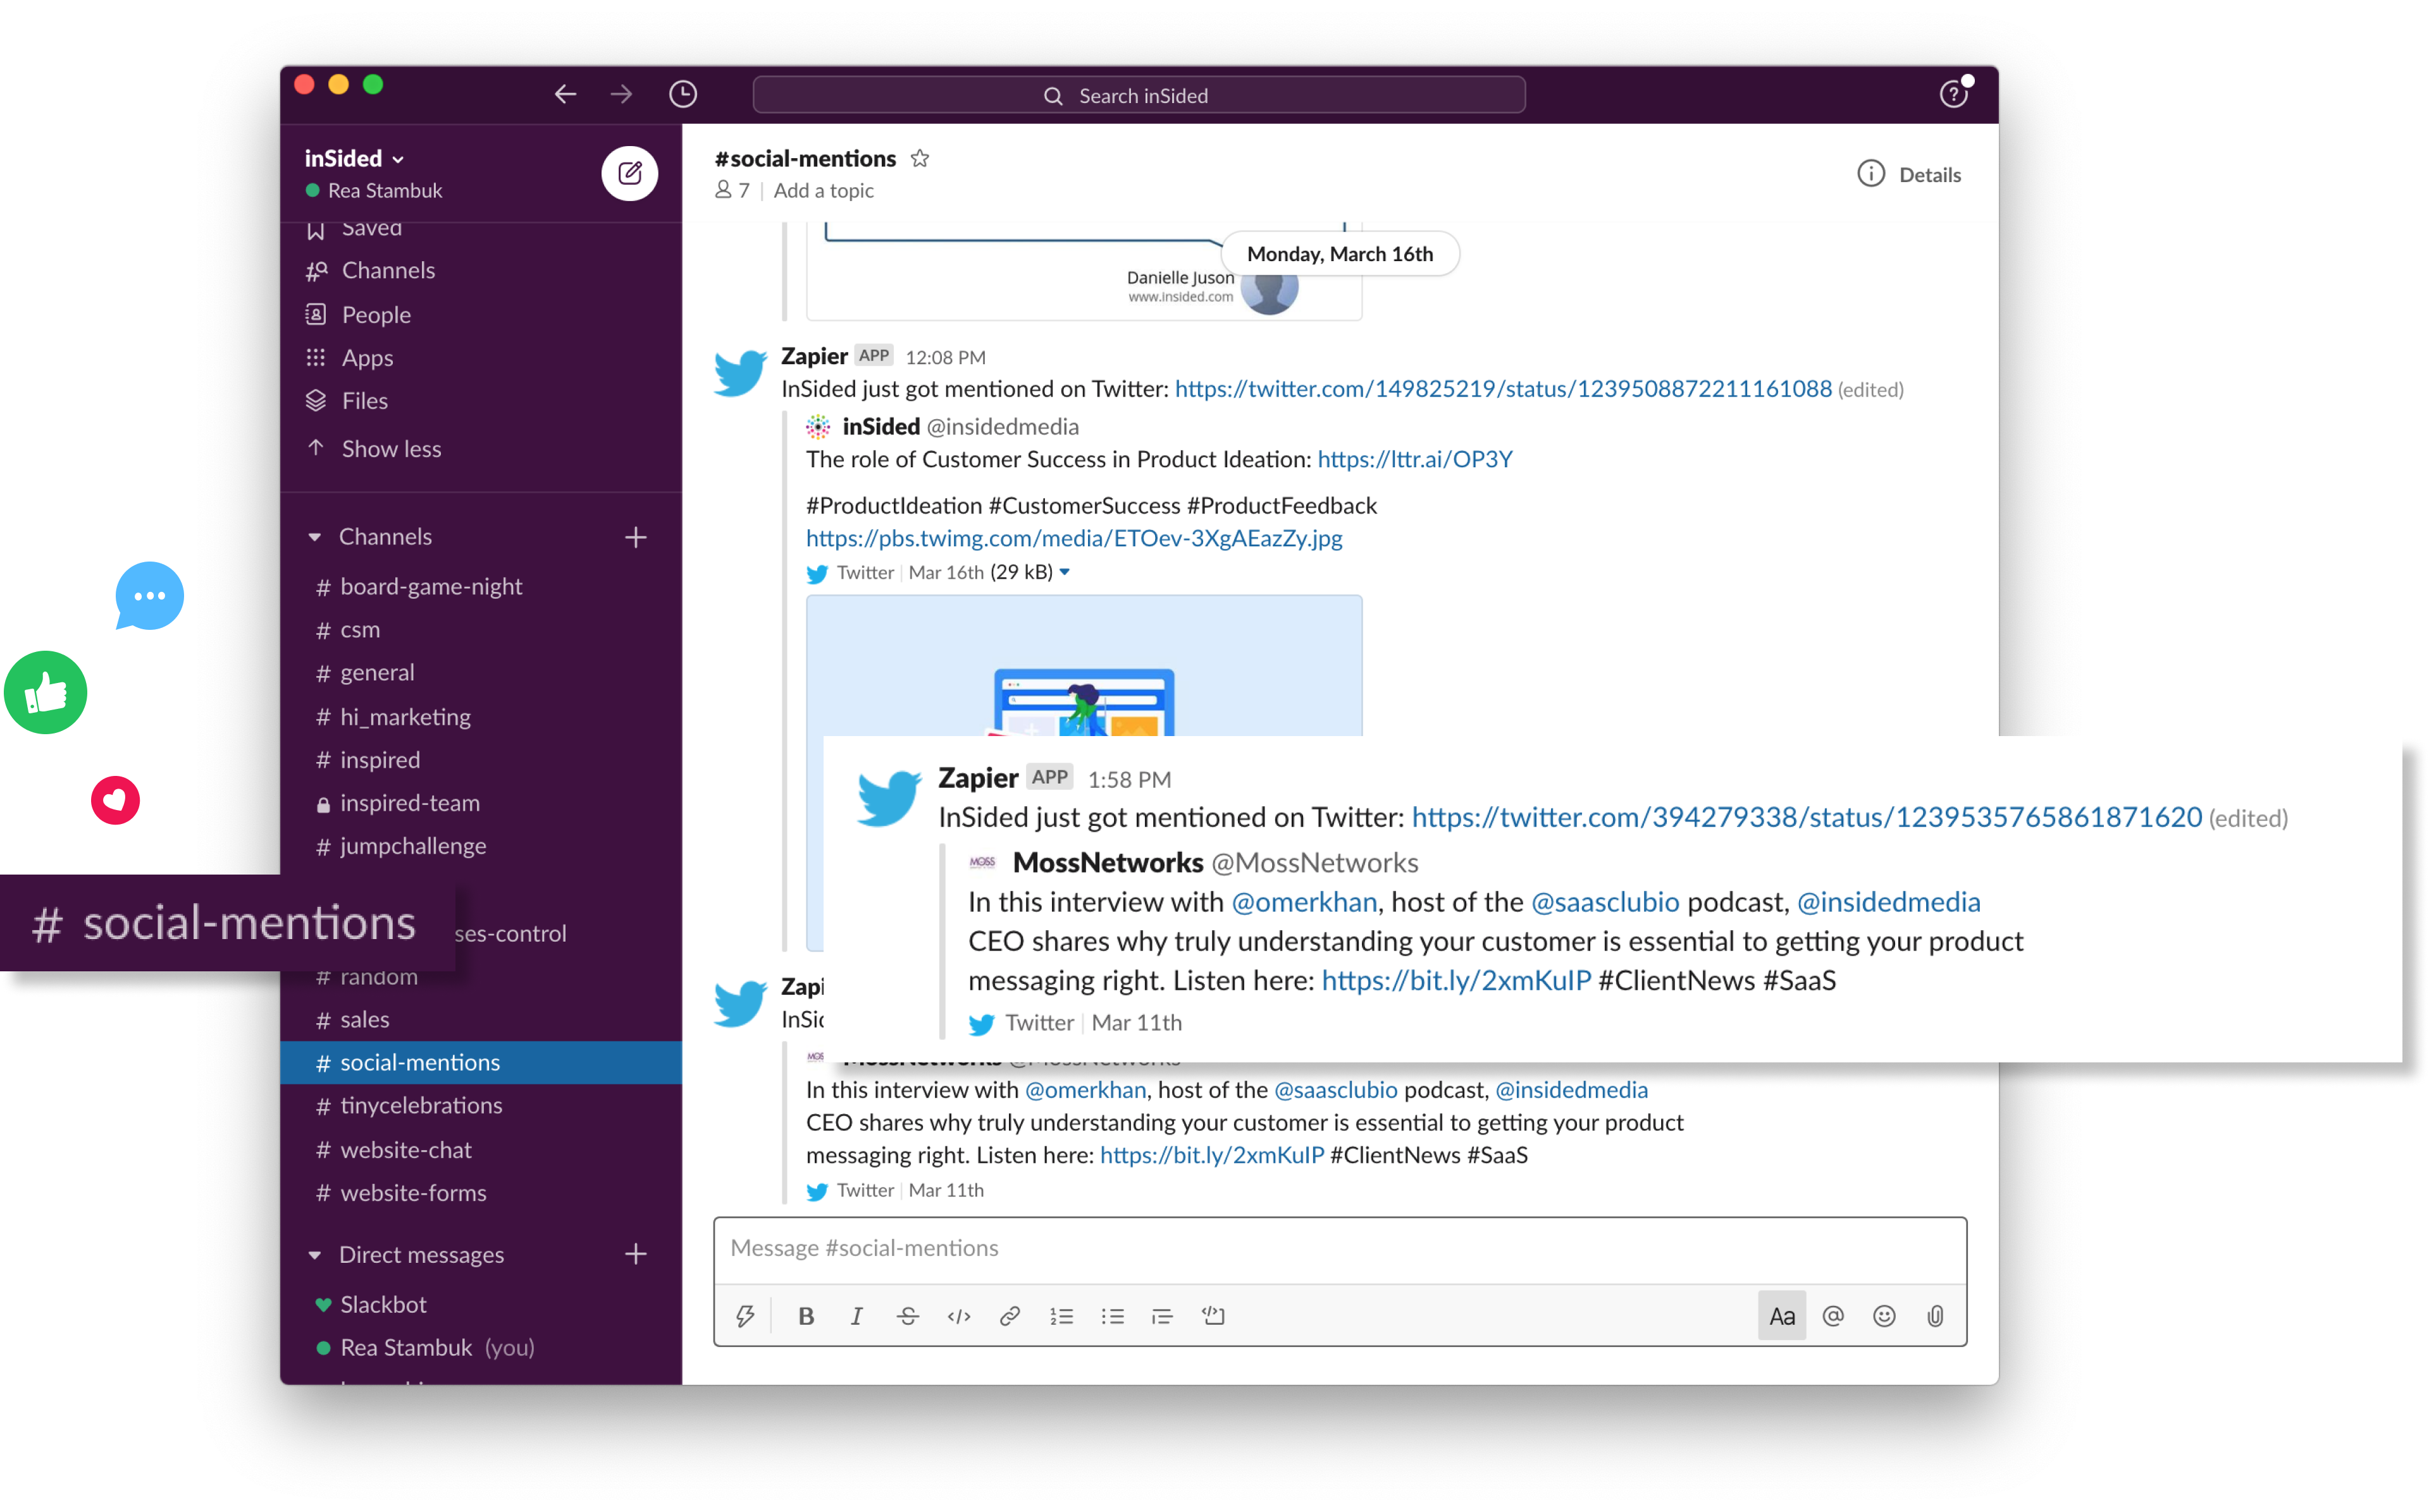This screenshot has height=1512, width=2429.
Task: Go back with the left arrow icon
Action: click(x=565, y=95)
